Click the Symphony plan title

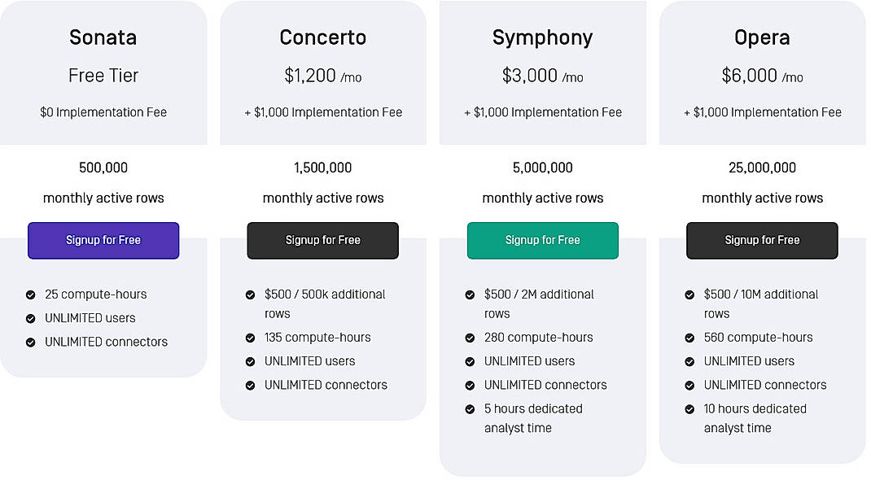point(542,37)
